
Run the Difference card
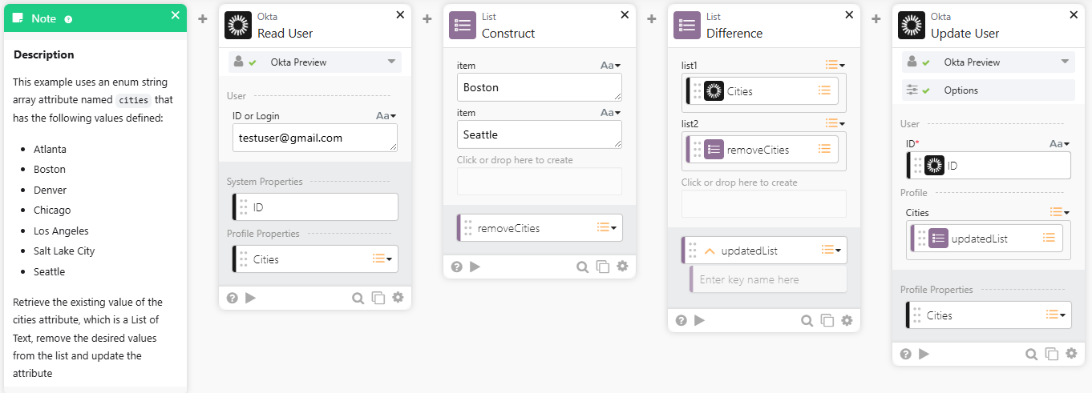point(700,320)
